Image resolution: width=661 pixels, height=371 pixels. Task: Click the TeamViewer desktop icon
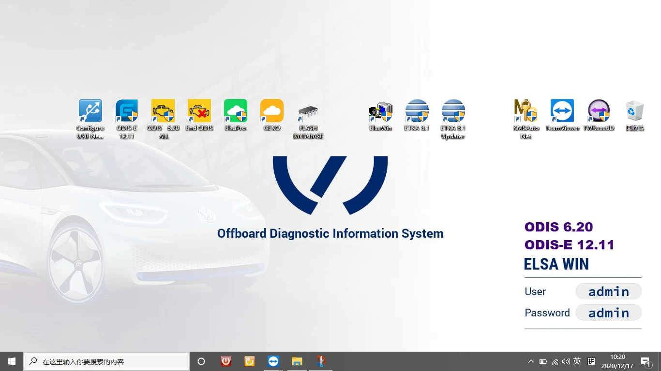click(562, 115)
